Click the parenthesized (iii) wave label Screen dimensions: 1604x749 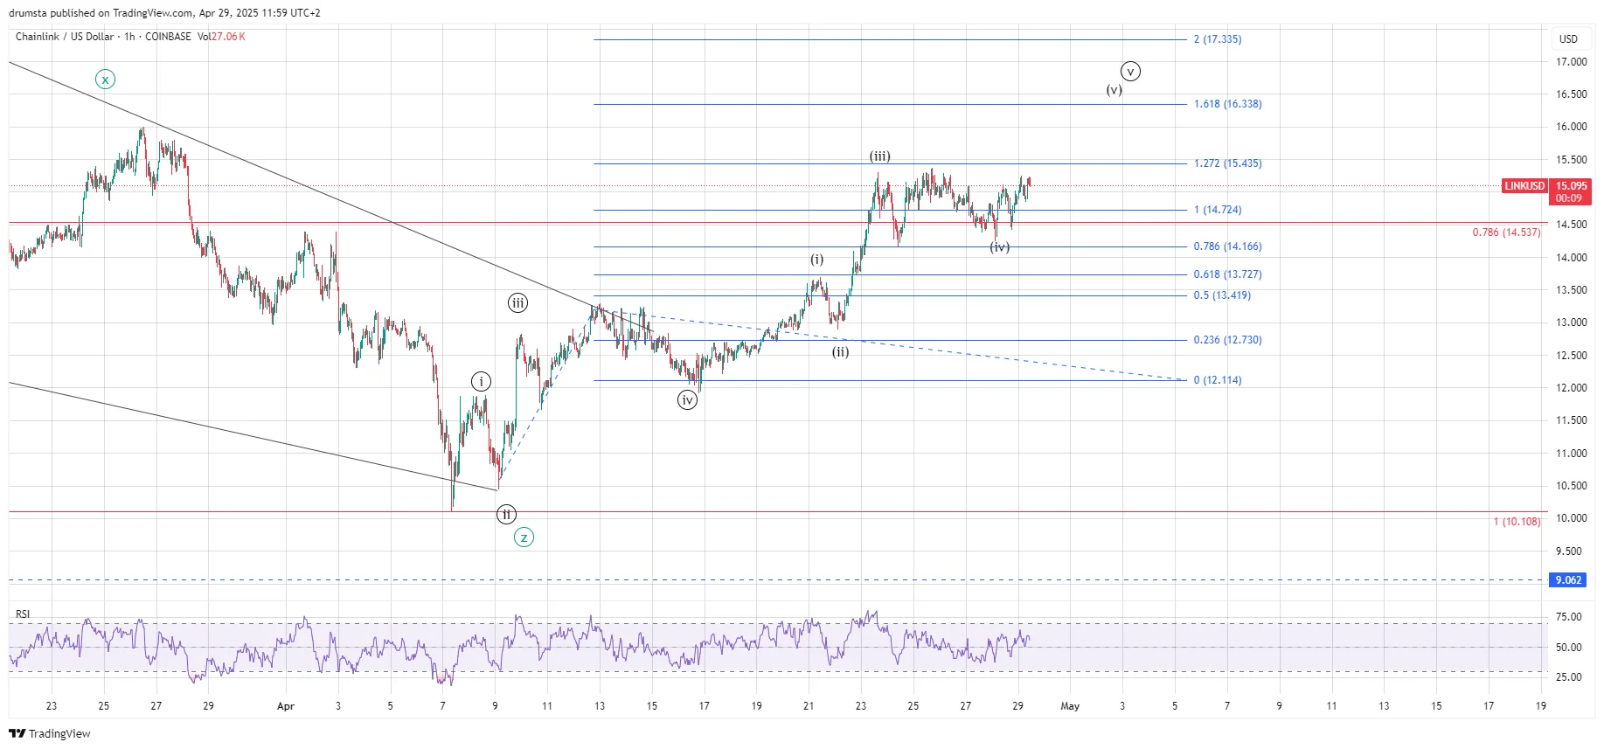pyautogui.click(x=879, y=156)
